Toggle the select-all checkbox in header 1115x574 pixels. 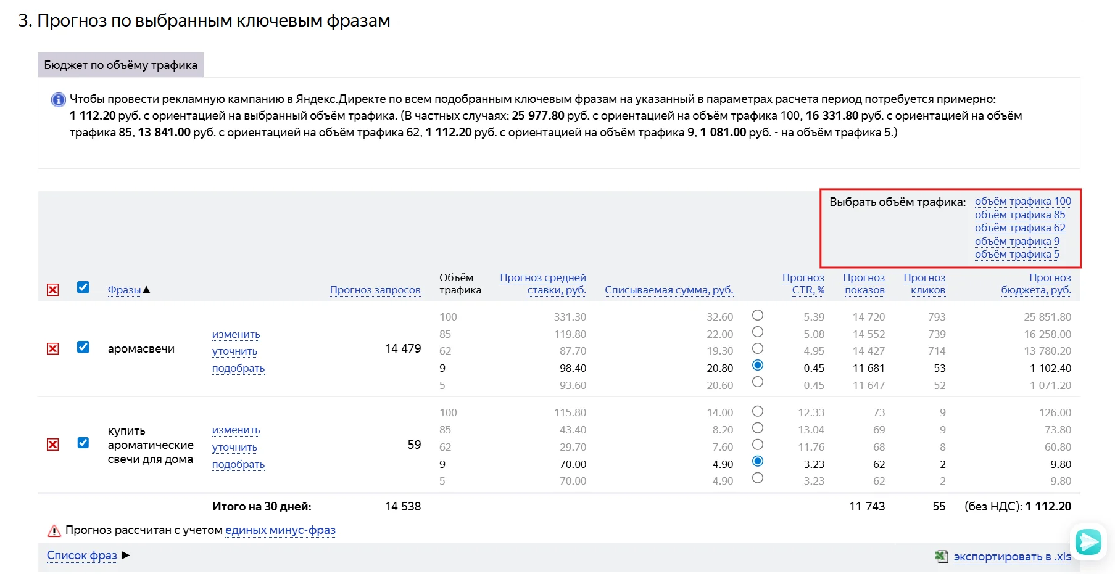click(83, 287)
